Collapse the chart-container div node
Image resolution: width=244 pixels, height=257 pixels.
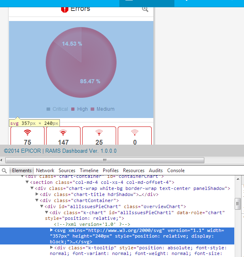pyautogui.click(x=22, y=176)
